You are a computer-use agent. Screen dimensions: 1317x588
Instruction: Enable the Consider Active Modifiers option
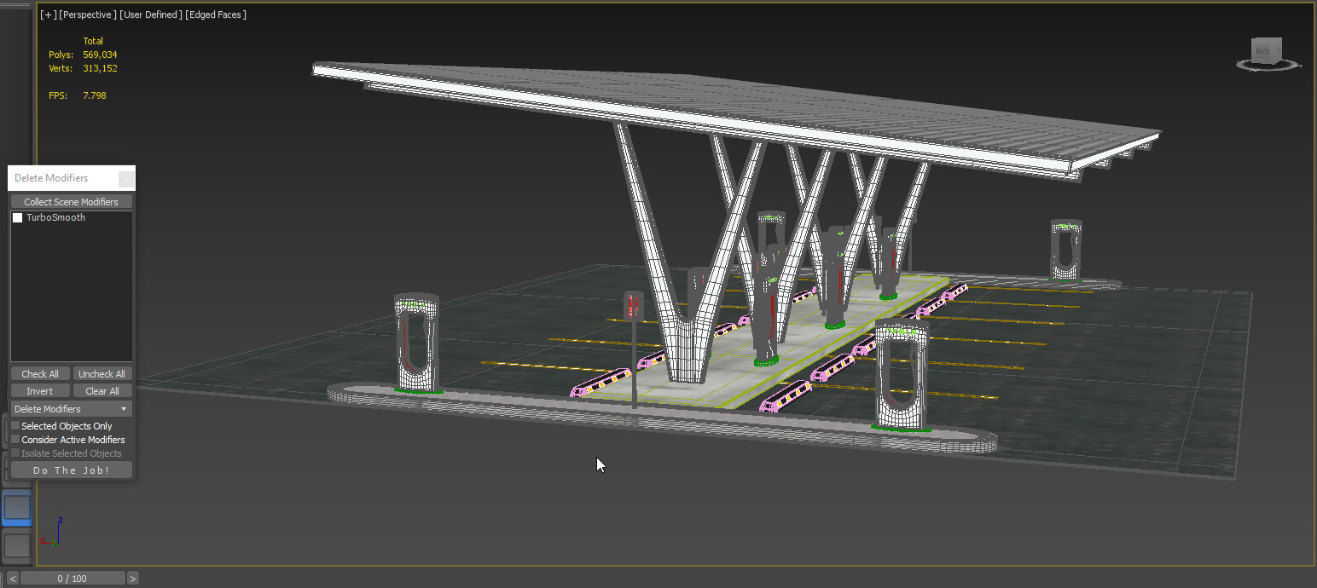coord(15,439)
